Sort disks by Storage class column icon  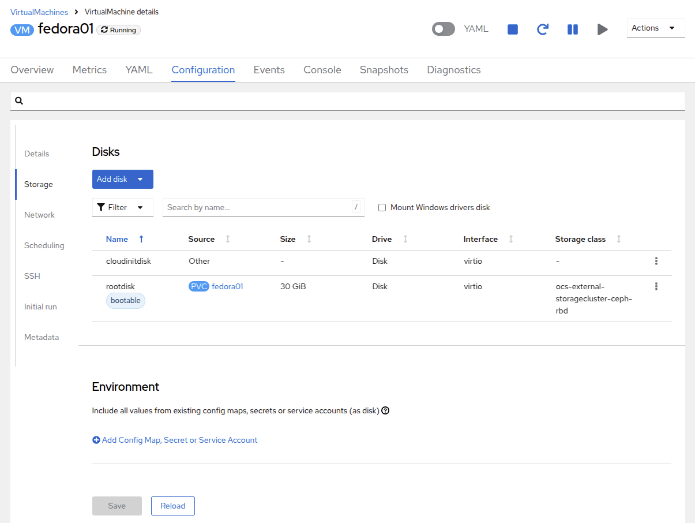pyautogui.click(x=619, y=239)
